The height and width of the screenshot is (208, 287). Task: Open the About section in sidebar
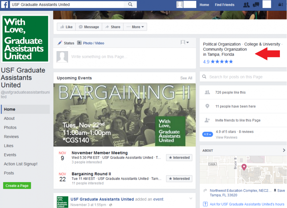(x=9, y=119)
